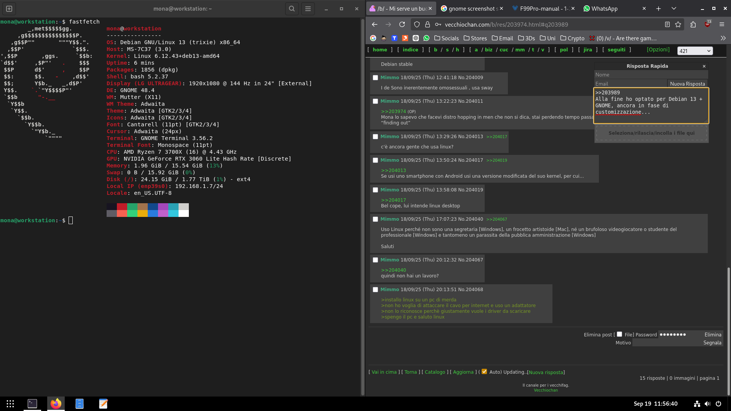Open the Firefox extensions puzzle icon
This screenshot has height=411, width=731.
[x=693, y=24]
